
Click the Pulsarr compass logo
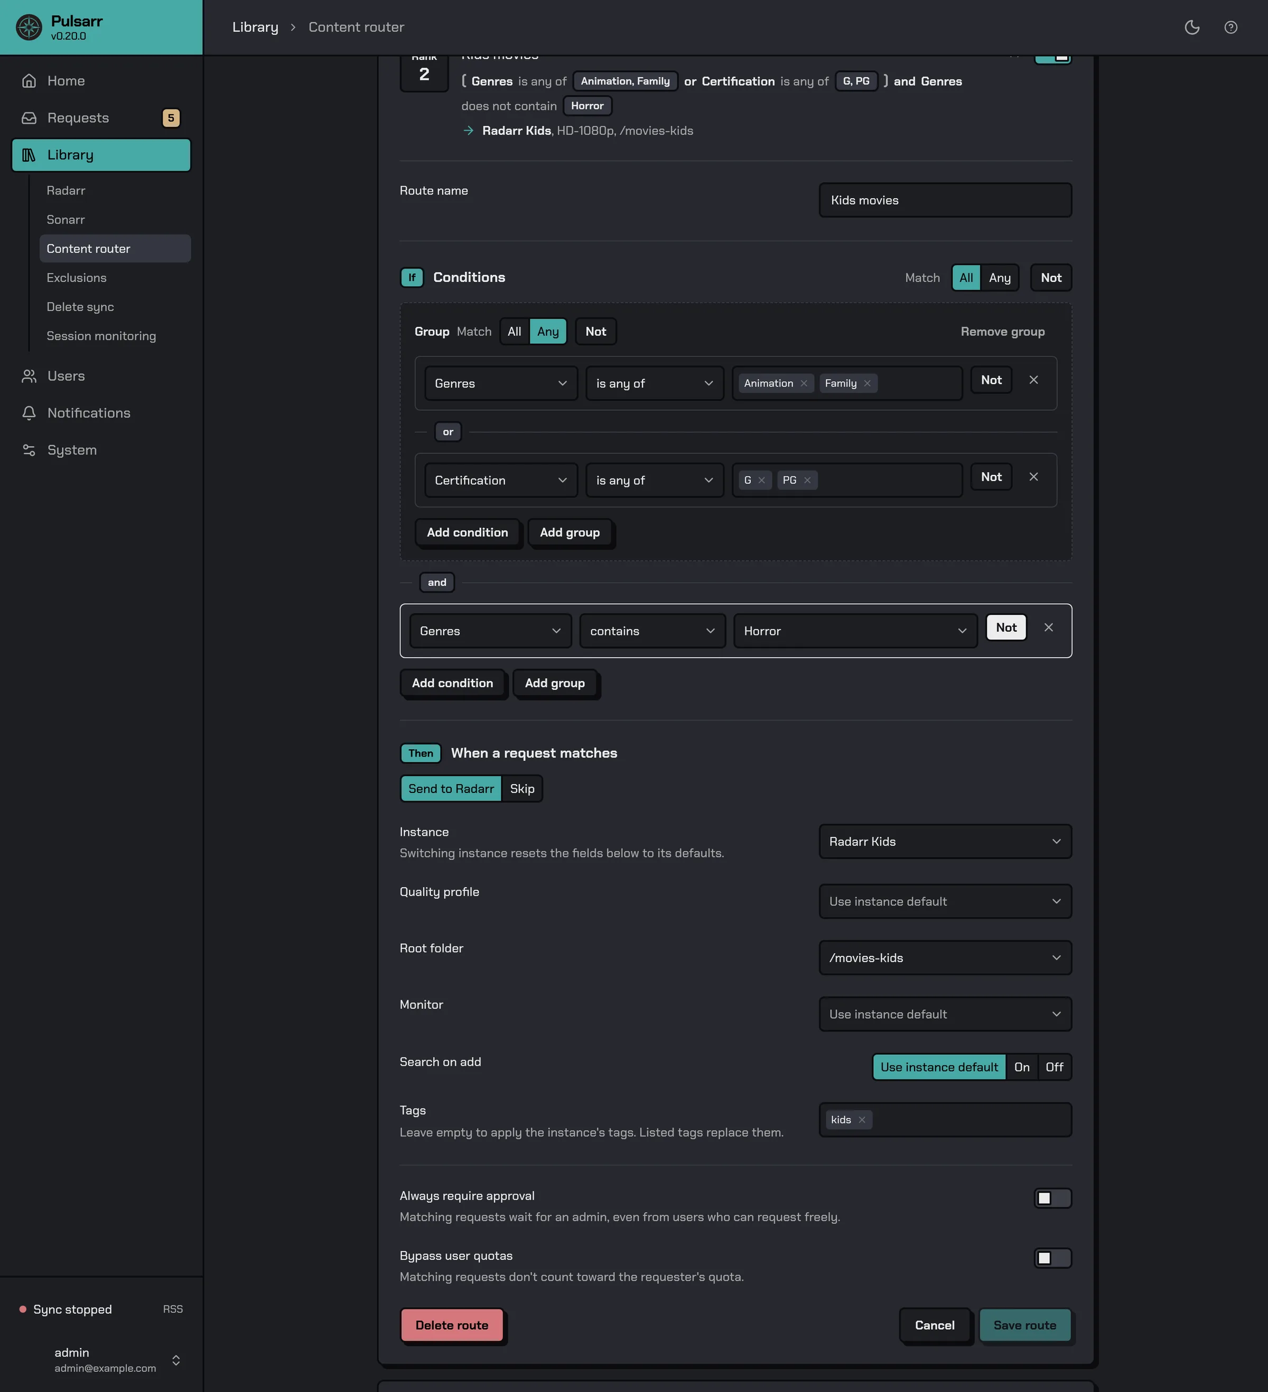29,27
